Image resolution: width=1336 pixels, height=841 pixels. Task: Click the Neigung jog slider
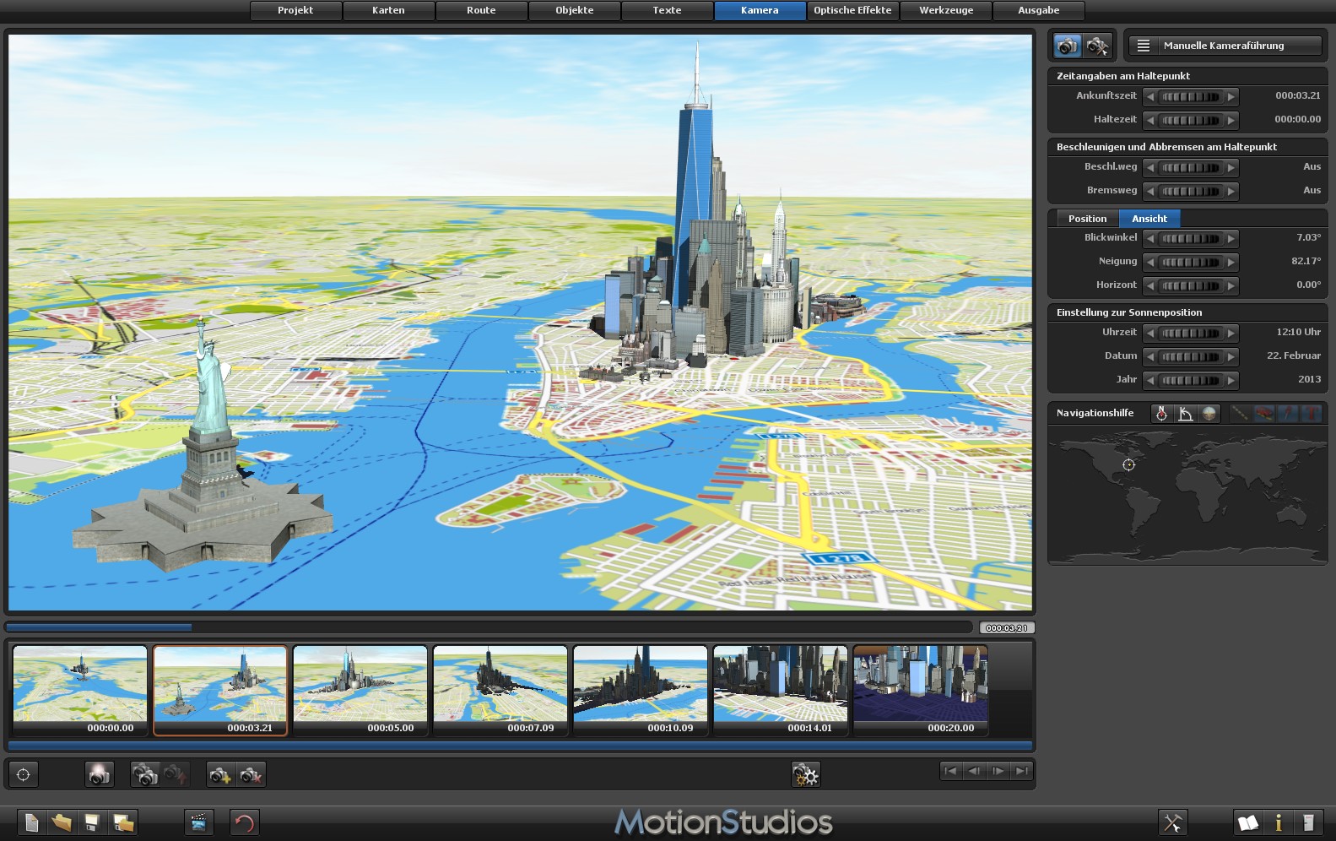pyautogui.click(x=1190, y=262)
